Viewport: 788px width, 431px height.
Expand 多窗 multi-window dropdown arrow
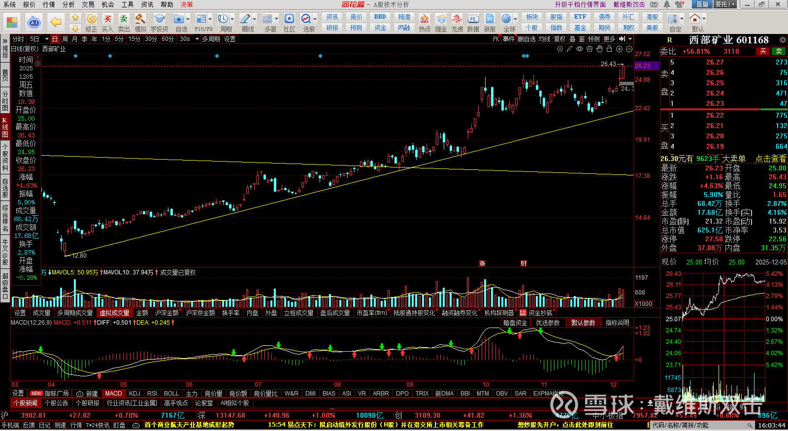click(x=276, y=19)
